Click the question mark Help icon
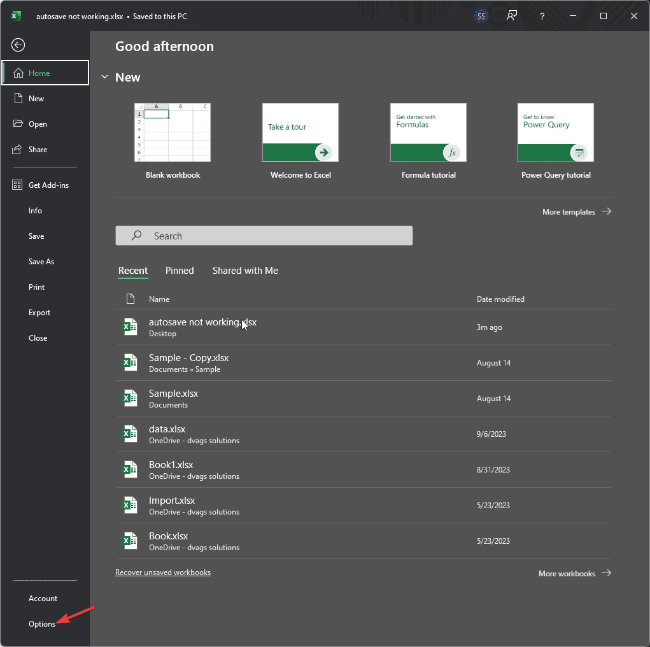Screen dimensions: 650x647 [542, 16]
